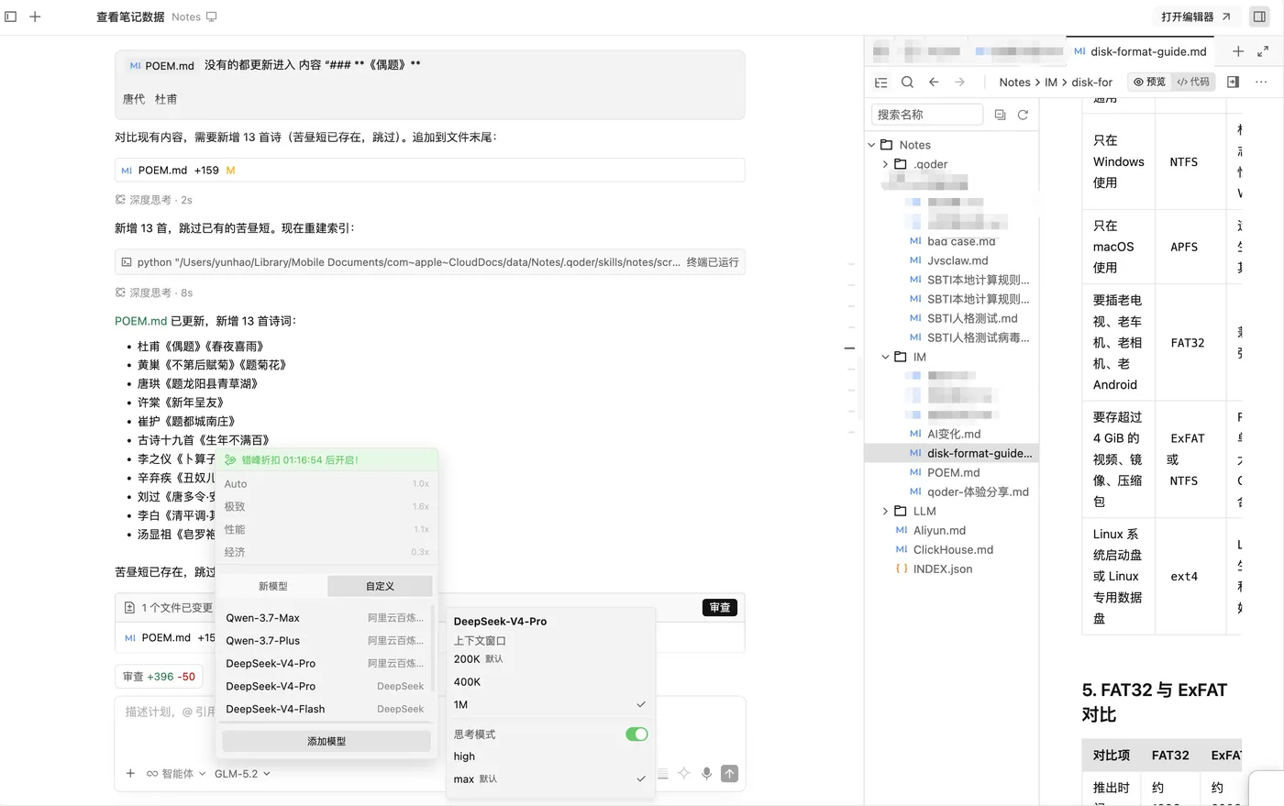This screenshot has width=1284, height=806.
Task: Click 打开编辑器 button
Action: (1196, 17)
